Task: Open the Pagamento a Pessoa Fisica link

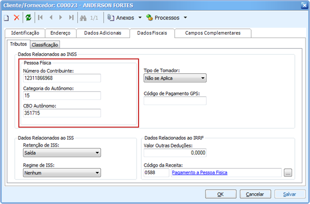Action: [200, 173]
